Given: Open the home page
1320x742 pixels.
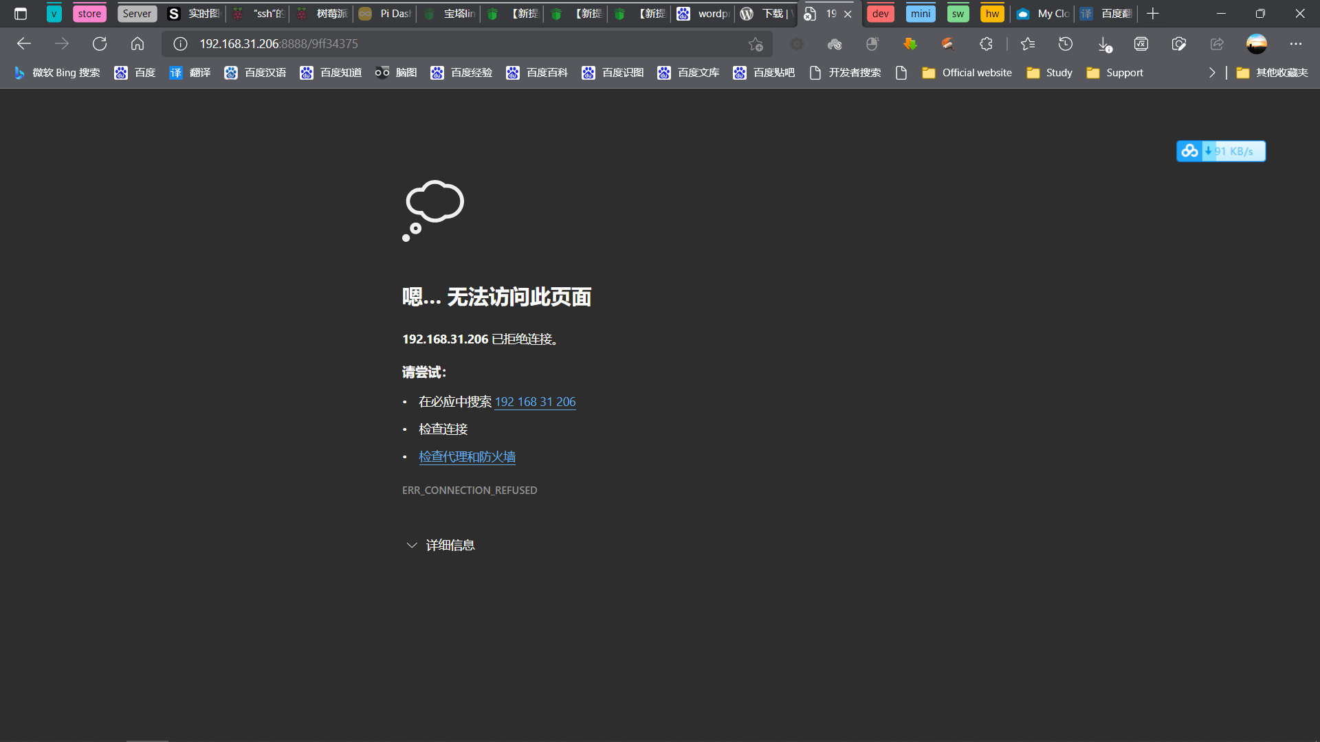Looking at the screenshot, I should pyautogui.click(x=137, y=44).
